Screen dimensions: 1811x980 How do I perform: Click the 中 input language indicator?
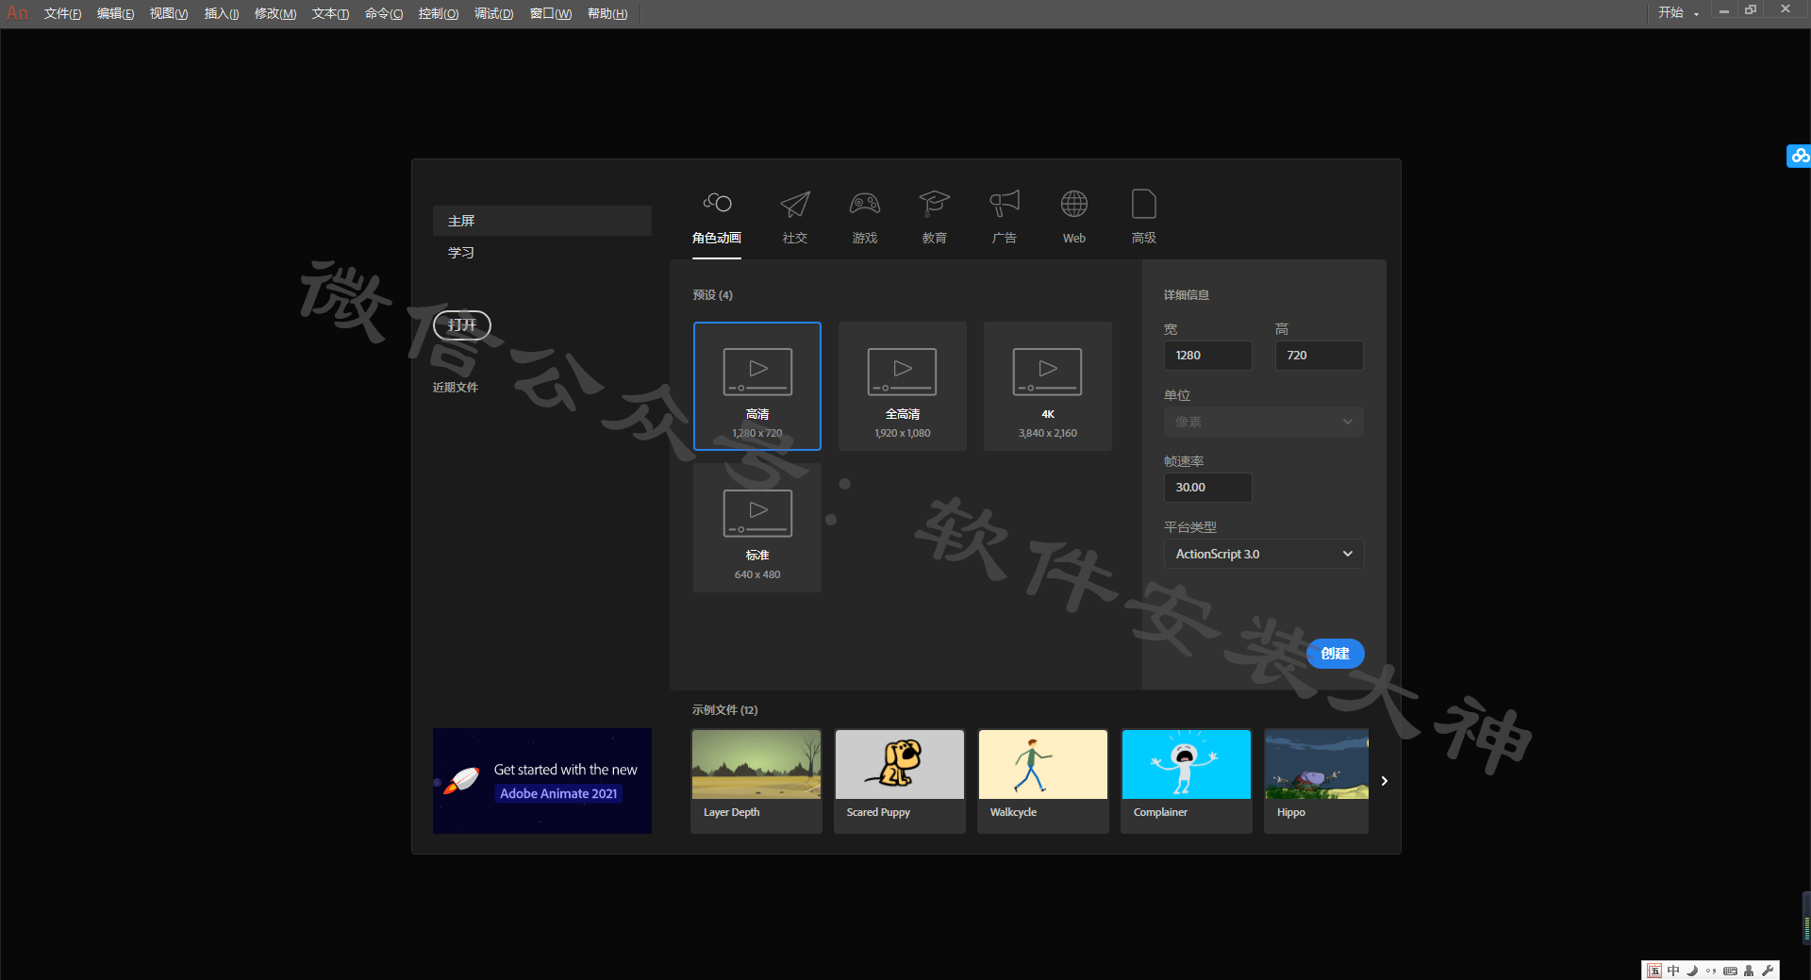pos(1673,971)
